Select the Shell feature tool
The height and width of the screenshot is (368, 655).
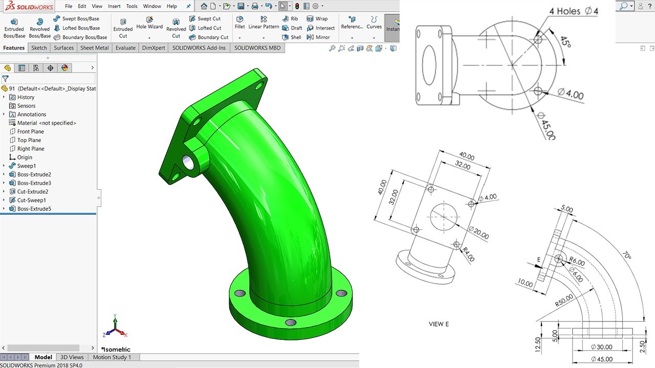coord(292,37)
